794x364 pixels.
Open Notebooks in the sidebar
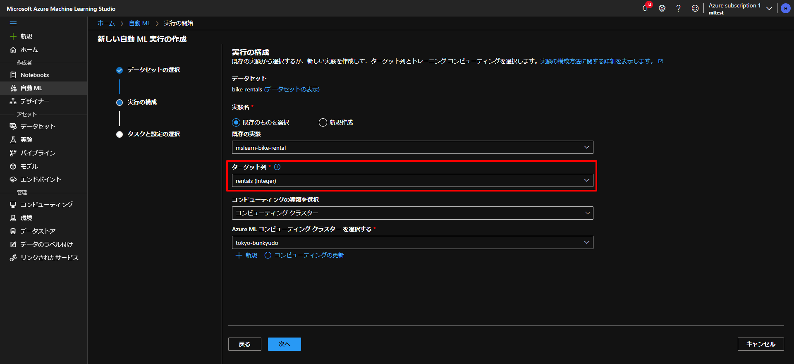pos(35,75)
